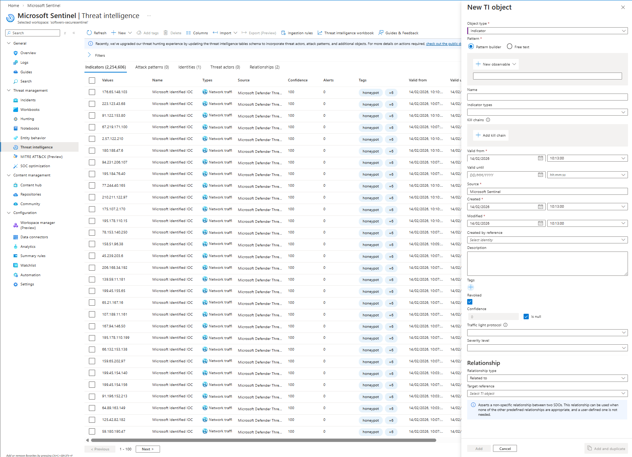
Task: Open the Valid from calendar picker
Action: click(x=540, y=158)
